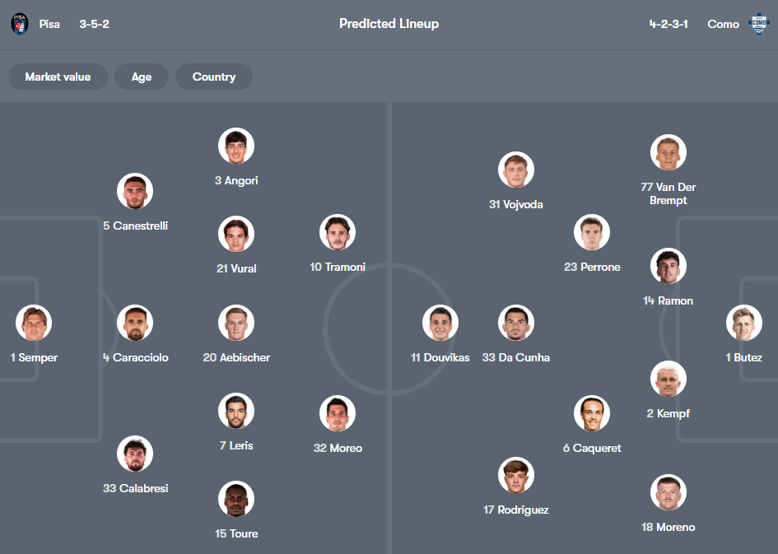The image size is (778, 554).
Task: Select Douvikas player portrait
Action: point(440,324)
